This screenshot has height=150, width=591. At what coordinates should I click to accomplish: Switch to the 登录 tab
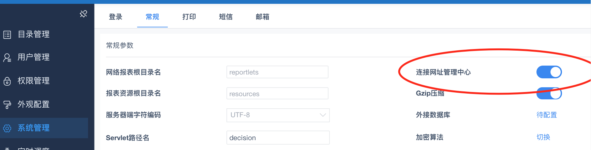pyautogui.click(x=115, y=17)
